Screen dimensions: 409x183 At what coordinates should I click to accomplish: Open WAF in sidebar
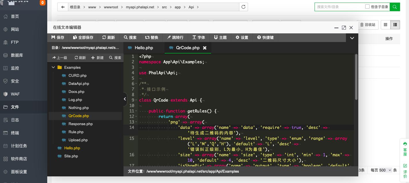coord(24,94)
